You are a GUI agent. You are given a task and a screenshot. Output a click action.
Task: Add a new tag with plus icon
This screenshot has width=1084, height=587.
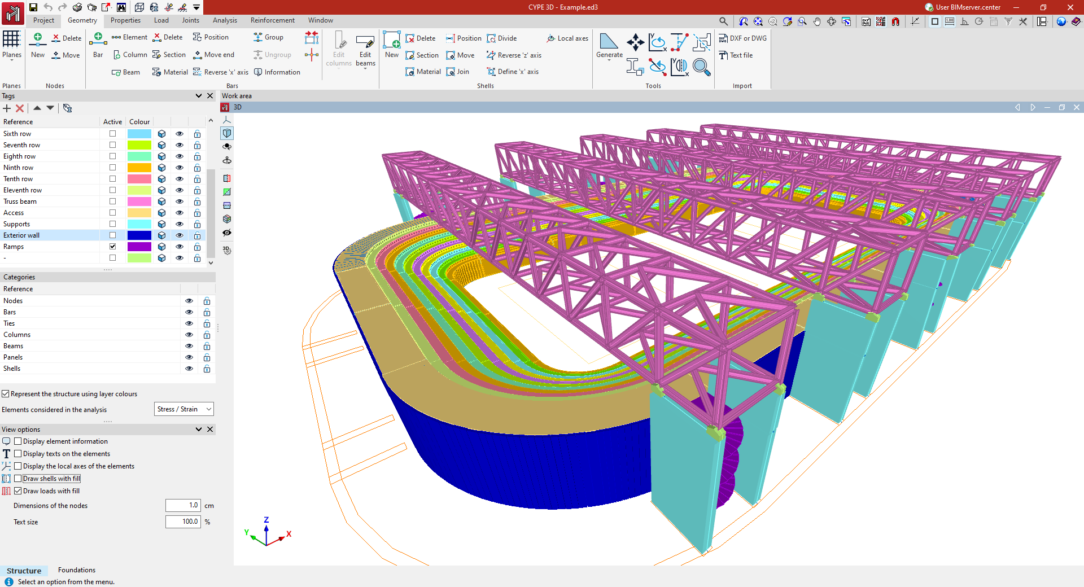pos(7,108)
